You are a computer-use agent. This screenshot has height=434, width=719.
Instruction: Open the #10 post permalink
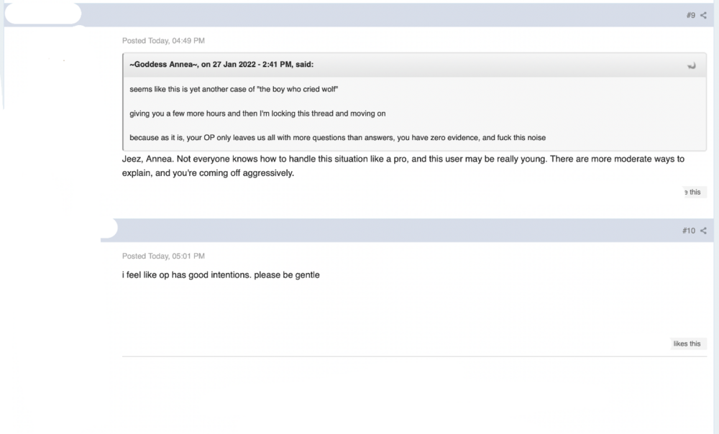point(689,231)
